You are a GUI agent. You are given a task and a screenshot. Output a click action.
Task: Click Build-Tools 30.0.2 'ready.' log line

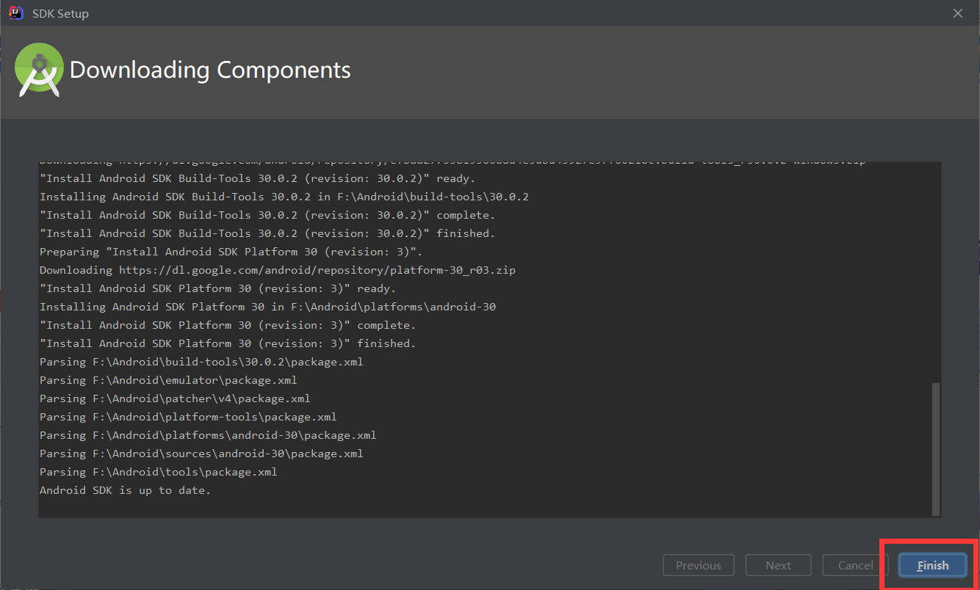point(258,178)
